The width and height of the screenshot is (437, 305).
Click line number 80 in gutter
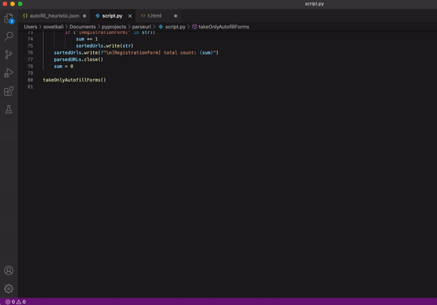(x=30, y=80)
